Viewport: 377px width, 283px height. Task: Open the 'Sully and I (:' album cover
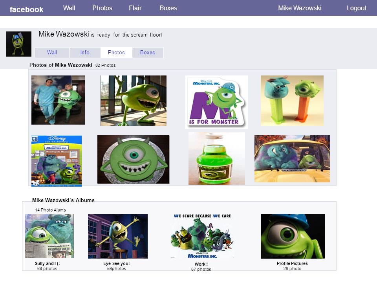[49, 236]
